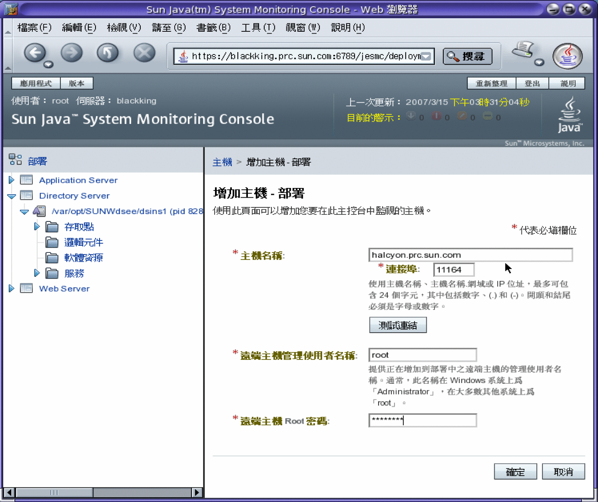This screenshot has height=502, width=598.
Task: Click the 邏輯元件 folder icon
Action: 52,242
